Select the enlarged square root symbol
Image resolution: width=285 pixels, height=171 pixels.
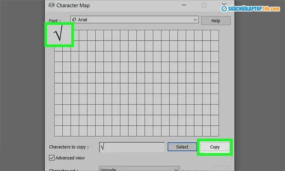59,35
